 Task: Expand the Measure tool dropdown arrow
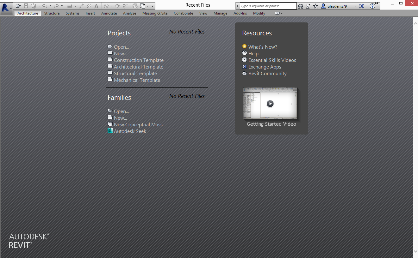tap(75, 6)
